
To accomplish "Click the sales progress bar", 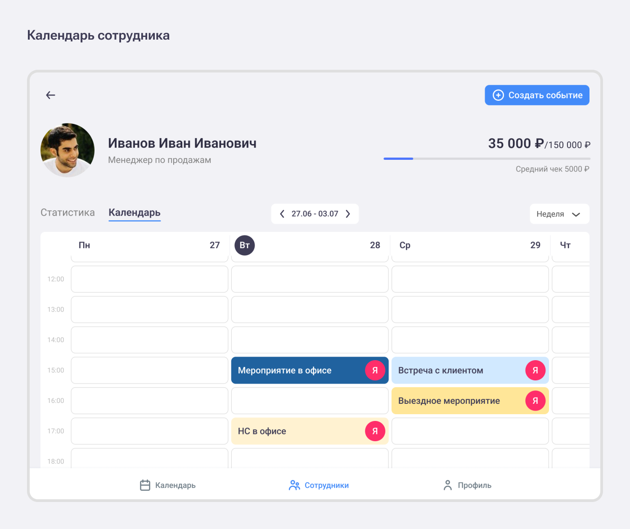I will [486, 158].
